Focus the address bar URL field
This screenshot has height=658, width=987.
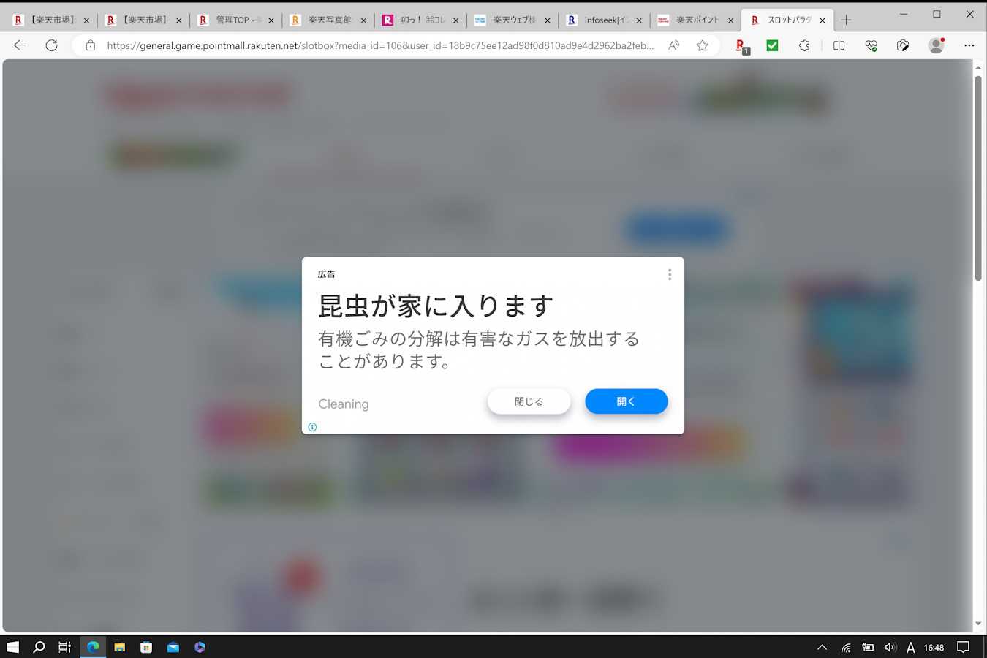pyautogui.click(x=380, y=45)
